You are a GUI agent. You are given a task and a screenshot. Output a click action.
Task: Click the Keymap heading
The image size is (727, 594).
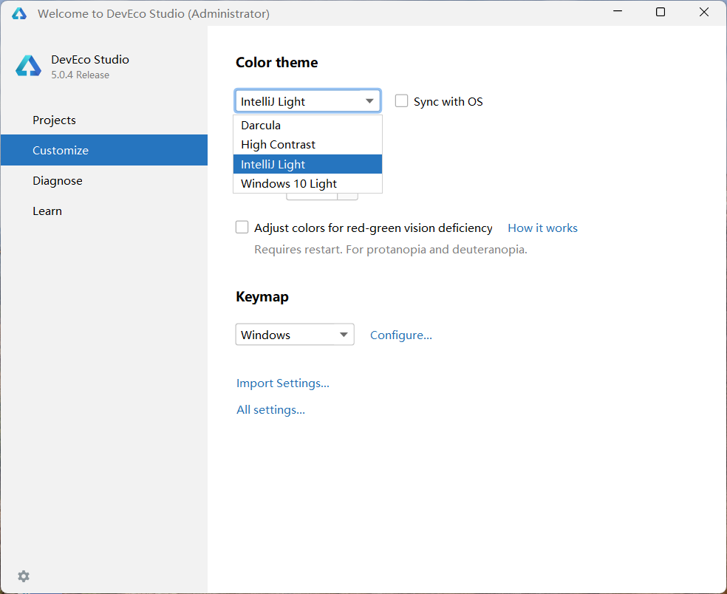[x=262, y=297]
